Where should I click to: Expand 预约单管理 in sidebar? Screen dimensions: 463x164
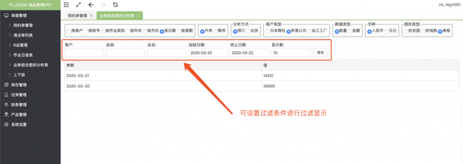[x=23, y=26]
